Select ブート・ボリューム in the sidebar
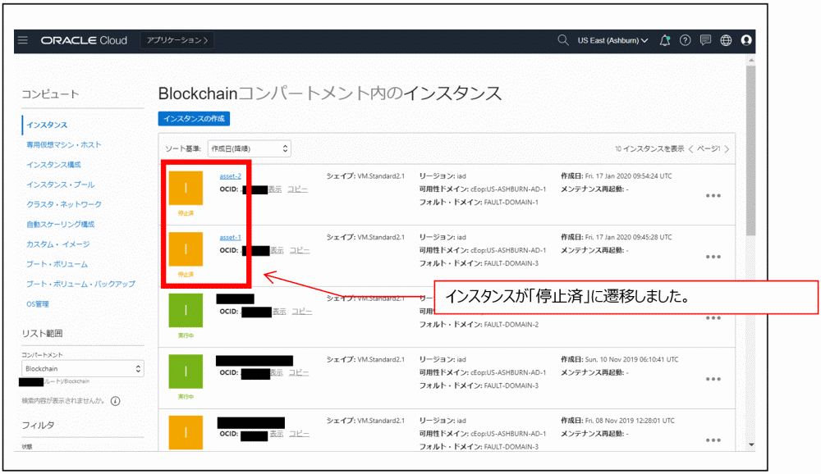 57,264
